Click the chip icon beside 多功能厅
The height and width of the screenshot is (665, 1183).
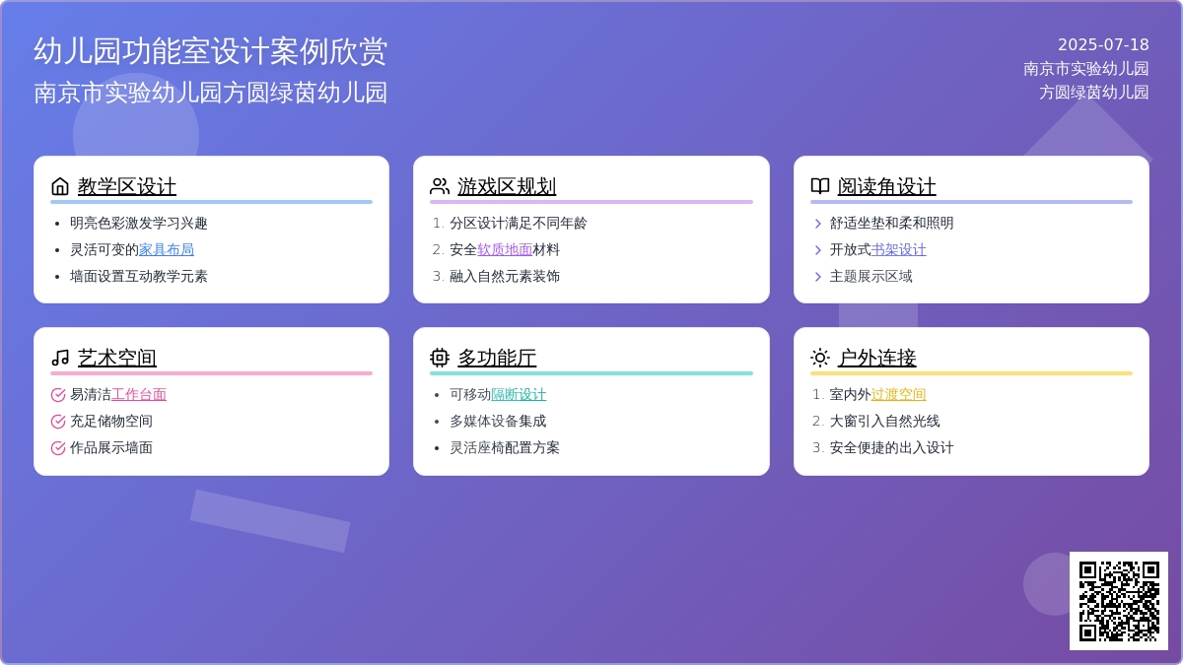(x=440, y=358)
